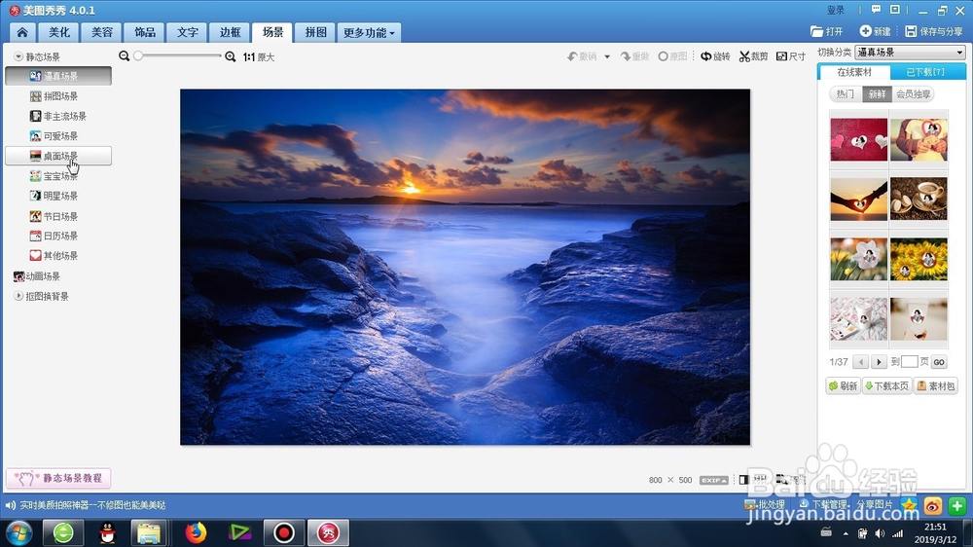Image resolution: width=973 pixels, height=547 pixels.
Task: Switch to 已下载 tab
Action: [925, 72]
